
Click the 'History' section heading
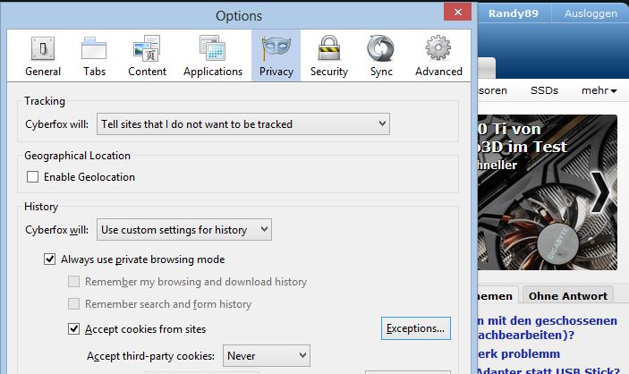tap(41, 207)
